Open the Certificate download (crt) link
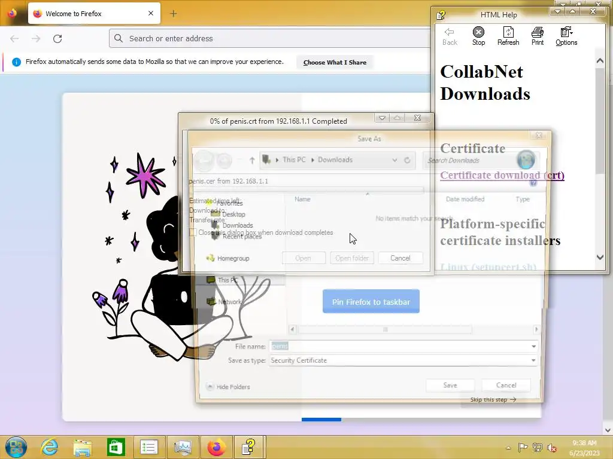The width and height of the screenshot is (613, 459). (x=502, y=175)
